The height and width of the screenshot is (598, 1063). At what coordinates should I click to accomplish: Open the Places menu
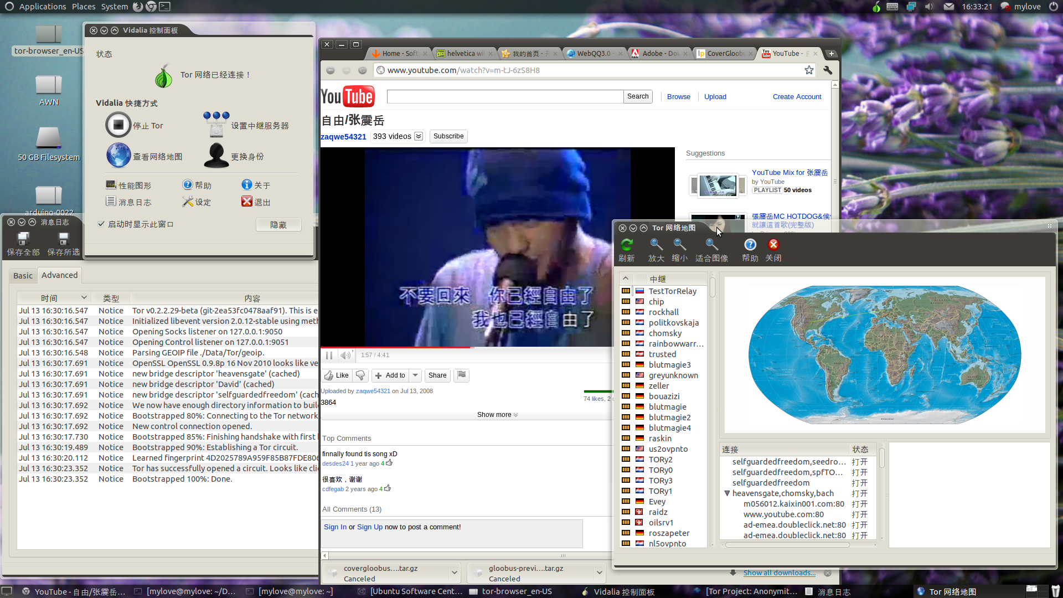pyautogui.click(x=84, y=7)
